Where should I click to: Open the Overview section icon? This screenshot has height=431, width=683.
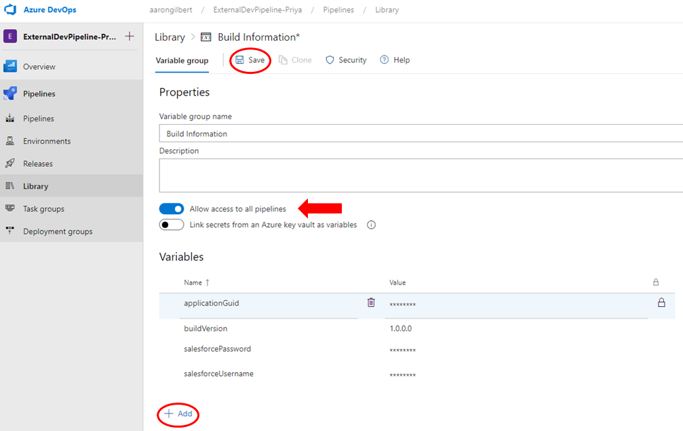pyautogui.click(x=10, y=66)
